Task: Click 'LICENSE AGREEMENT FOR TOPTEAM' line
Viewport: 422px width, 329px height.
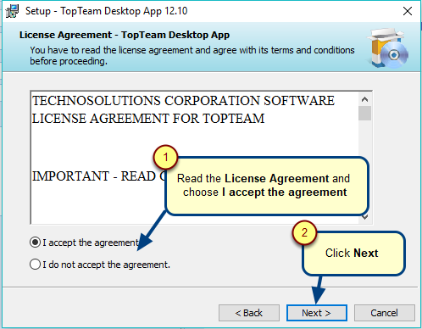Action: point(148,119)
